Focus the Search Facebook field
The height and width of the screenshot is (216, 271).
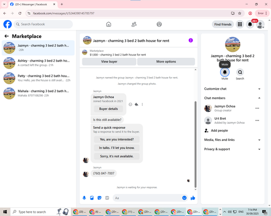point(43,24)
